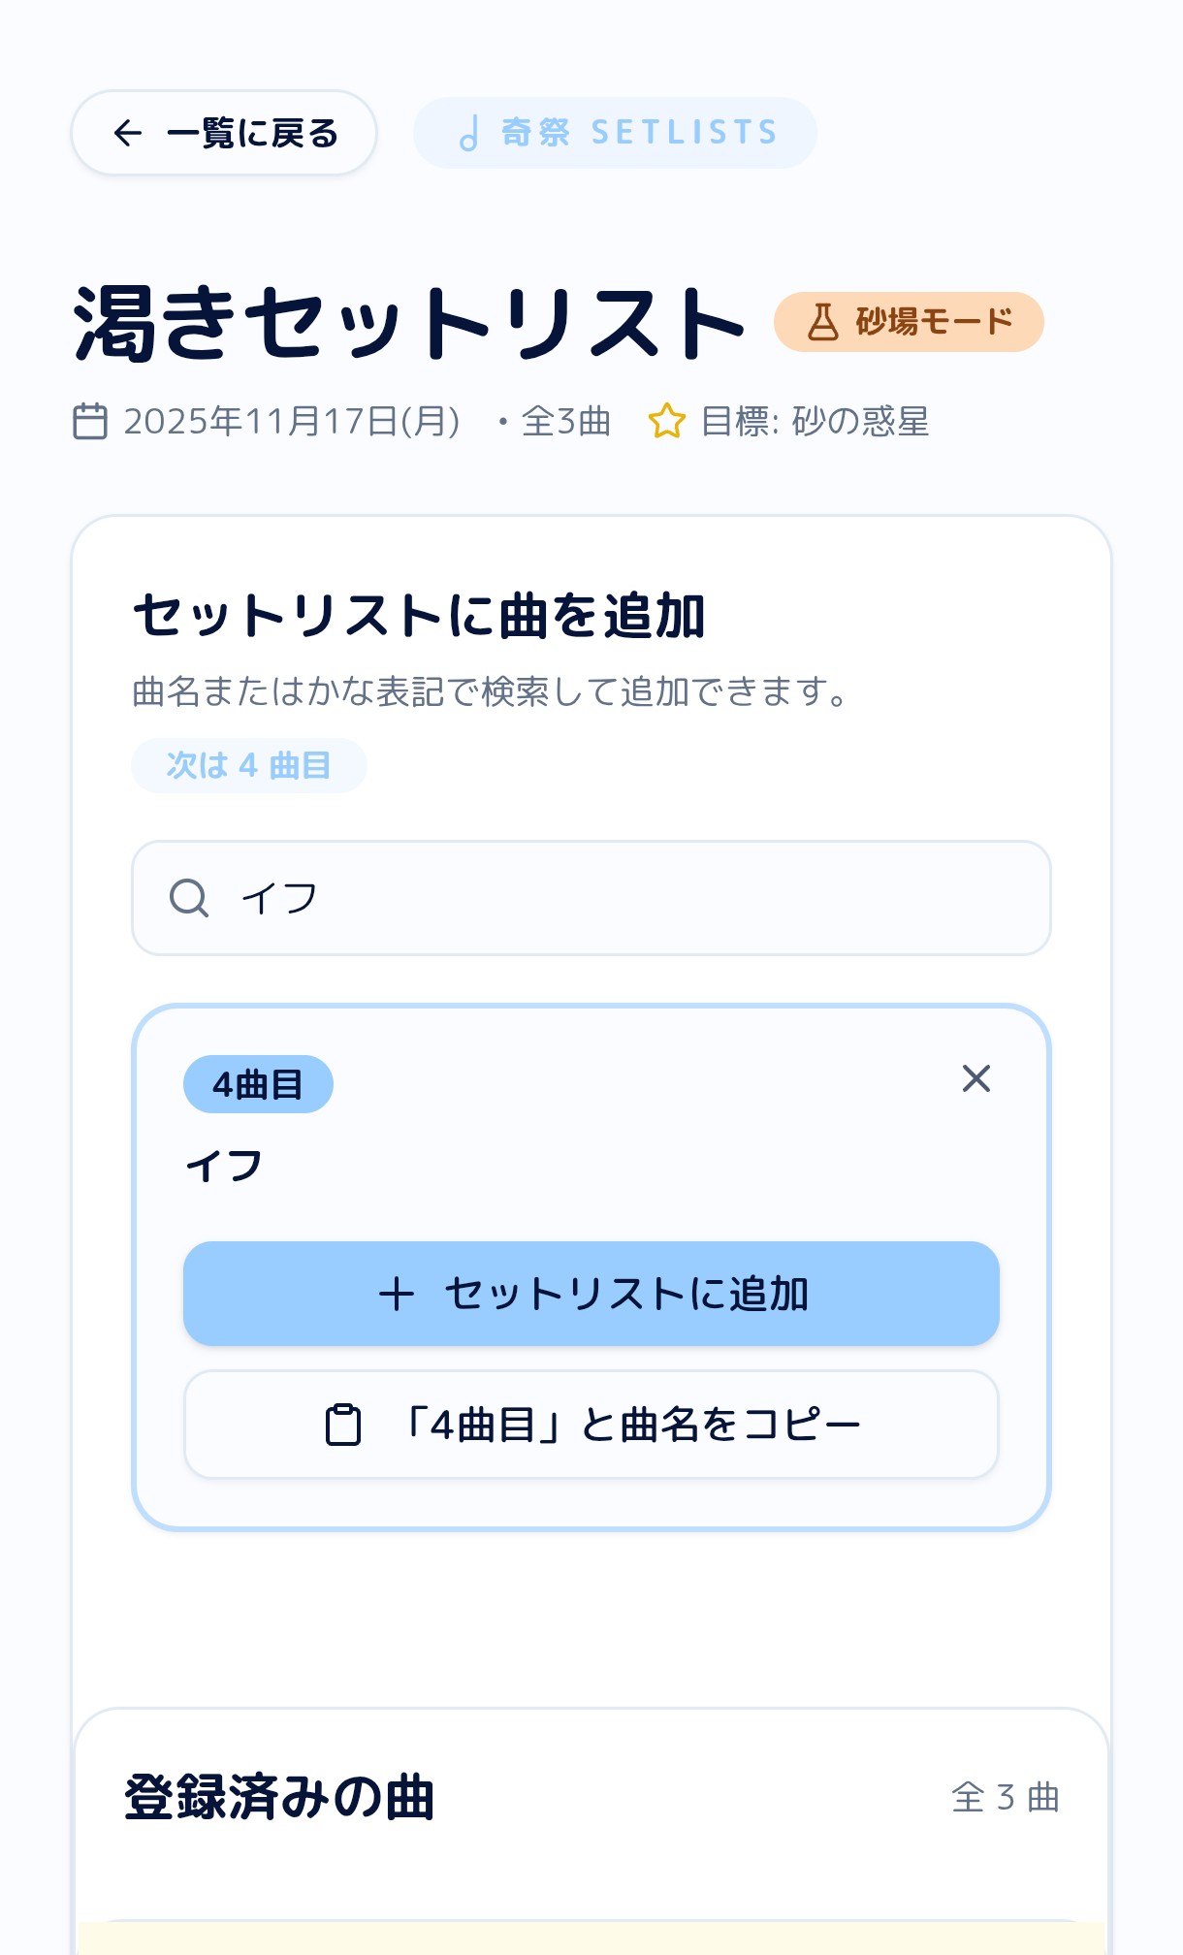Select the イフ song title in the card

coord(225,1166)
